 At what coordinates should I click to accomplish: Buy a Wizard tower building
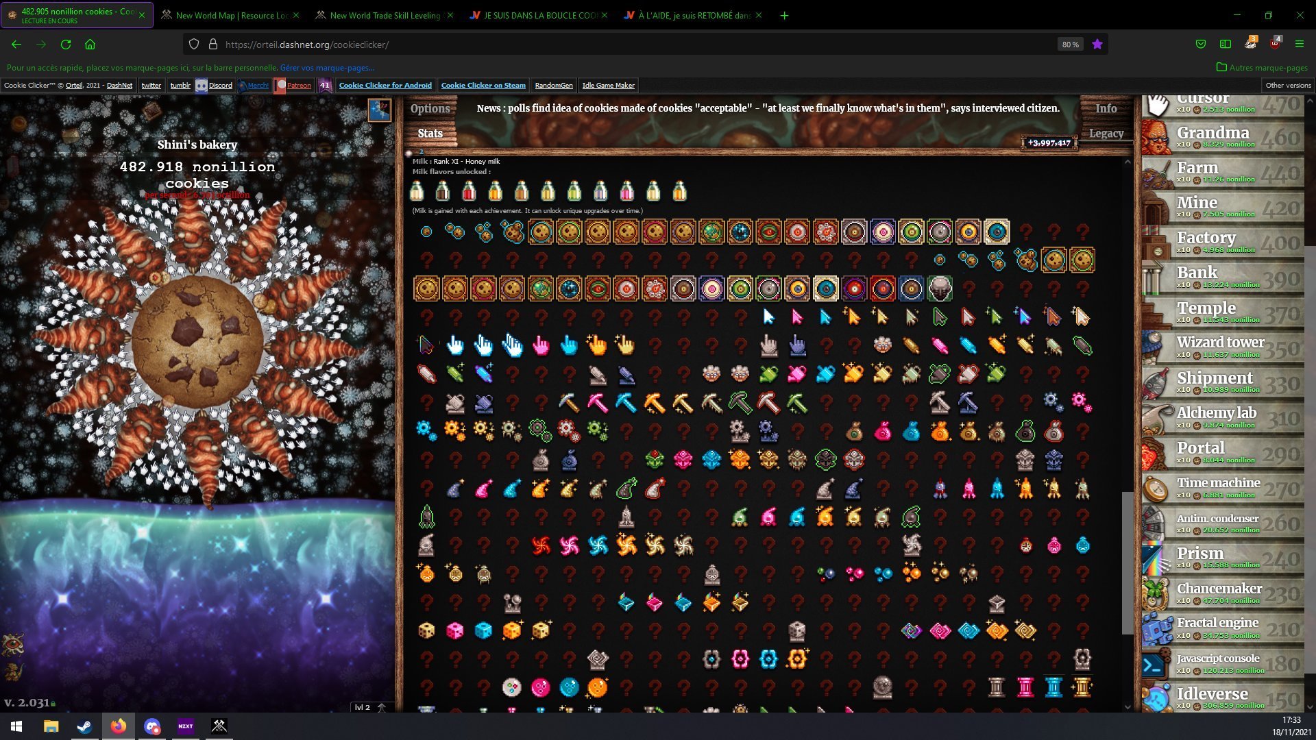click(1223, 347)
